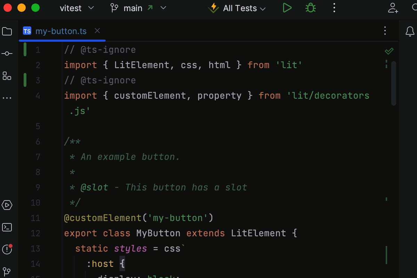Open the Problems tool window

7,249
